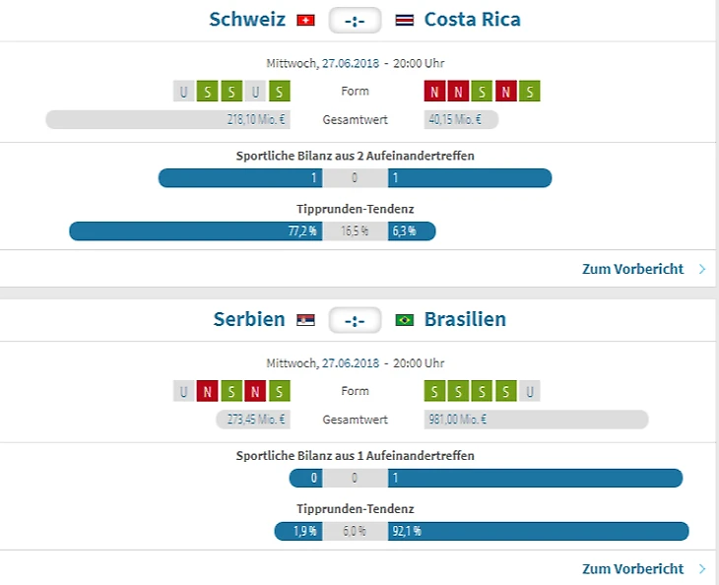The image size is (719, 585).
Task: Open Zum Vorbericht for Serbien – Brasilien
Action: pos(632,568)
